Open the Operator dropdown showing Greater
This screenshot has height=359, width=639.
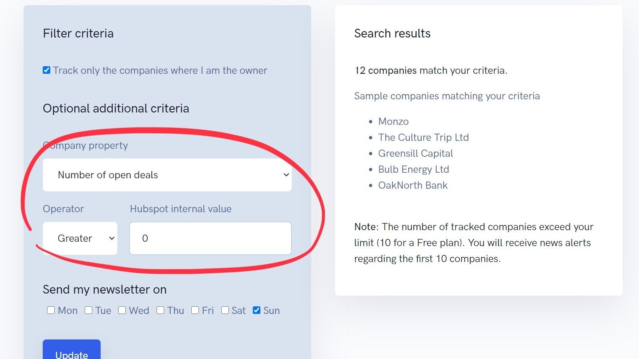pyautogui.click(x=80, y=238)
